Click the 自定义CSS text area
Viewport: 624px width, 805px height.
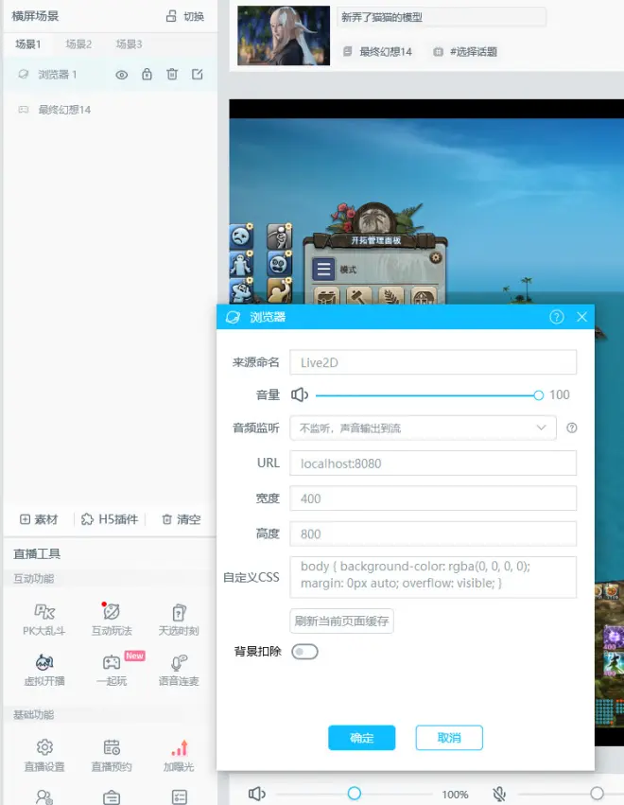433,577
